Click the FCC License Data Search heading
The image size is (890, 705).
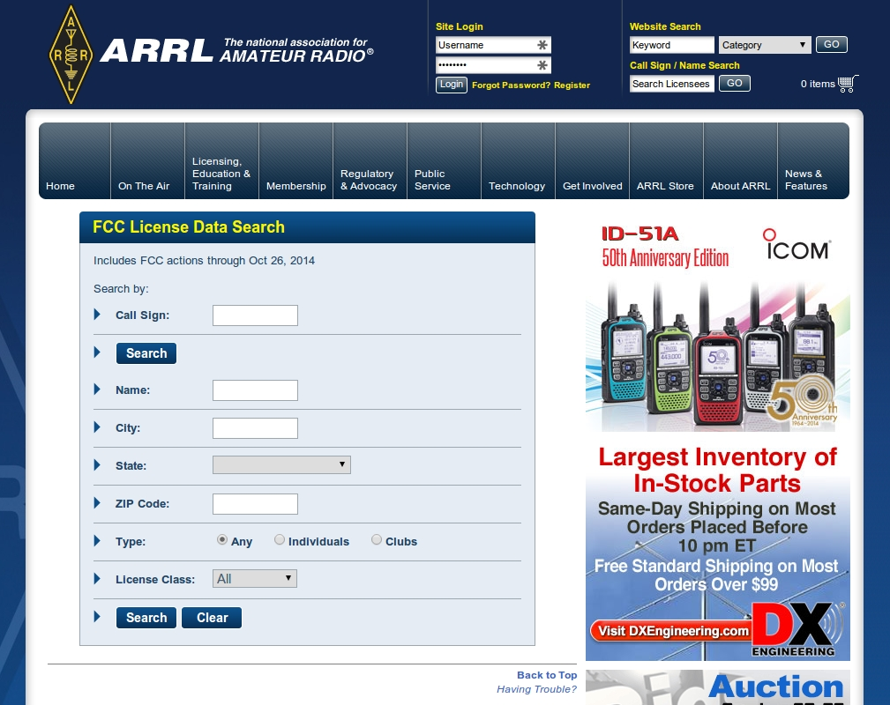tap(189, 226)
